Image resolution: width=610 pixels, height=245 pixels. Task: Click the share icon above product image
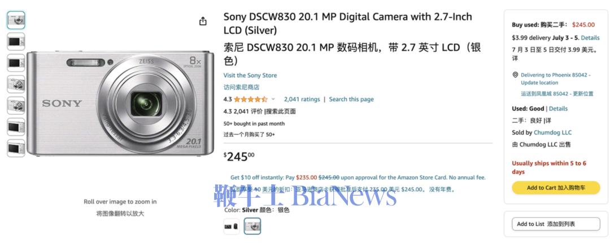click(x=203, y=21)
